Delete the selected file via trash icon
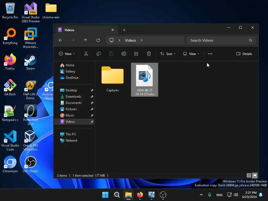268x201 pixels. (149, 54)
